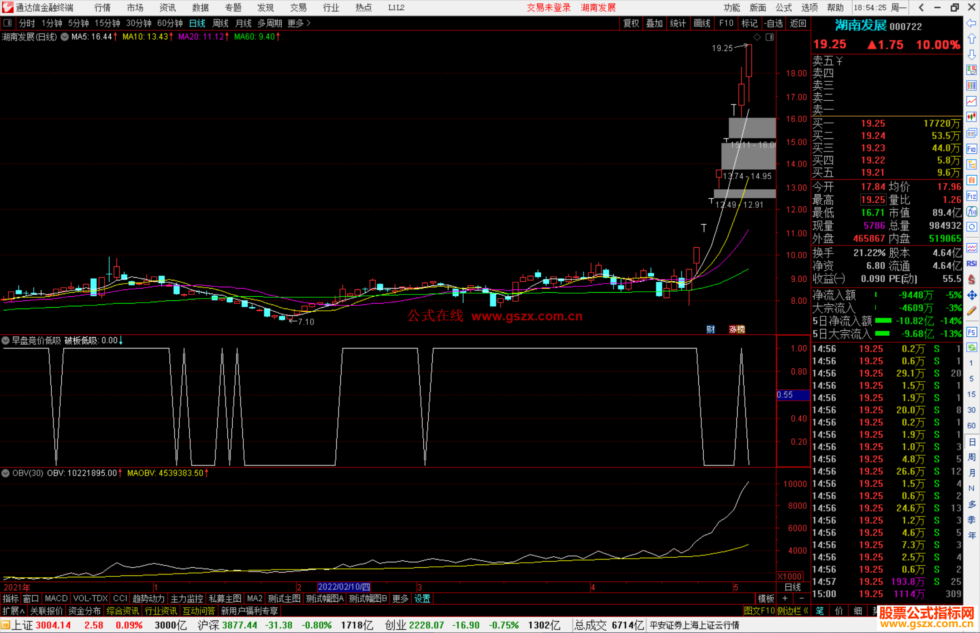Open the 资讯 menu
This screenshot has height=633, width=980.
(x=167, y=8)
